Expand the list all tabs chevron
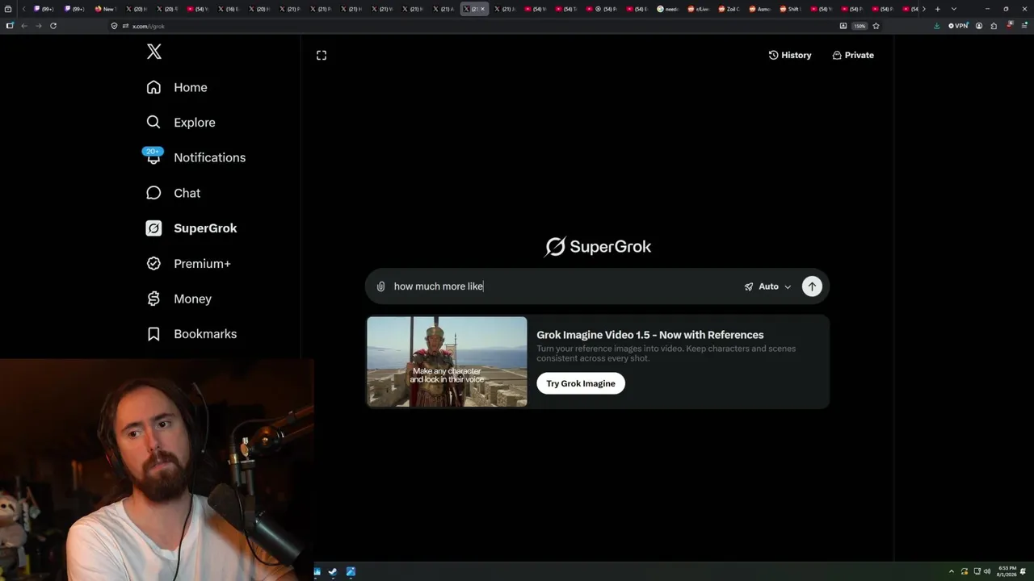Screen dimensions: 1034x581 coord(954,9)
